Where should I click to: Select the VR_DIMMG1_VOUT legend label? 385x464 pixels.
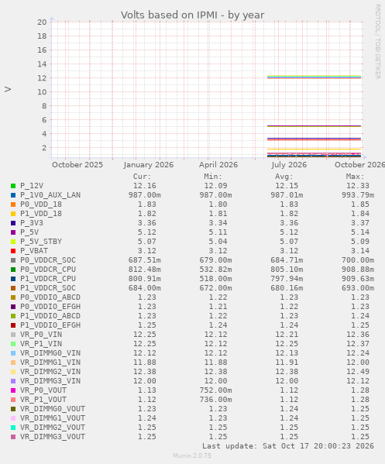click(53, 418)
